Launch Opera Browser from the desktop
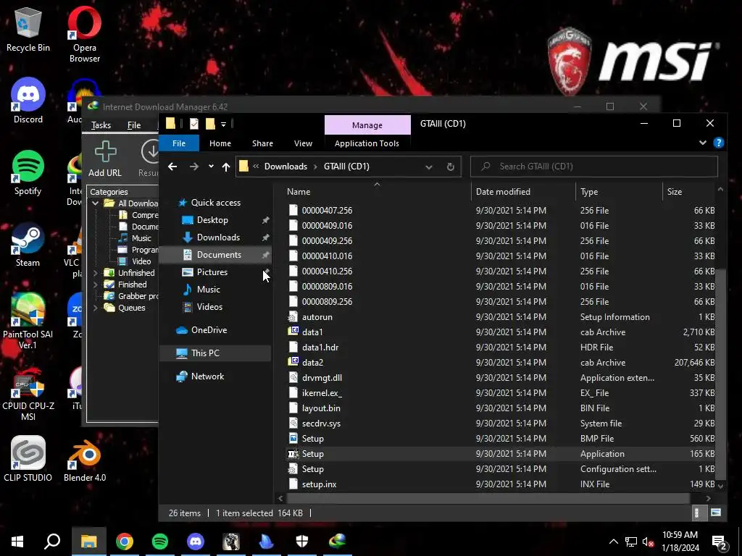 [85, 34]
